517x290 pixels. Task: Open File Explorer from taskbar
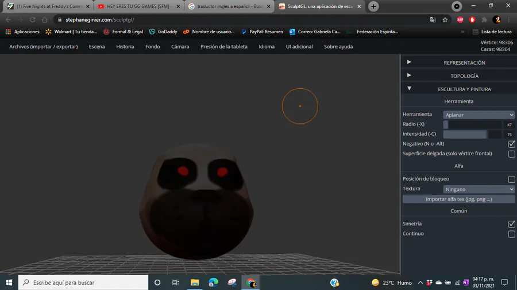click(x=195, y=283)
